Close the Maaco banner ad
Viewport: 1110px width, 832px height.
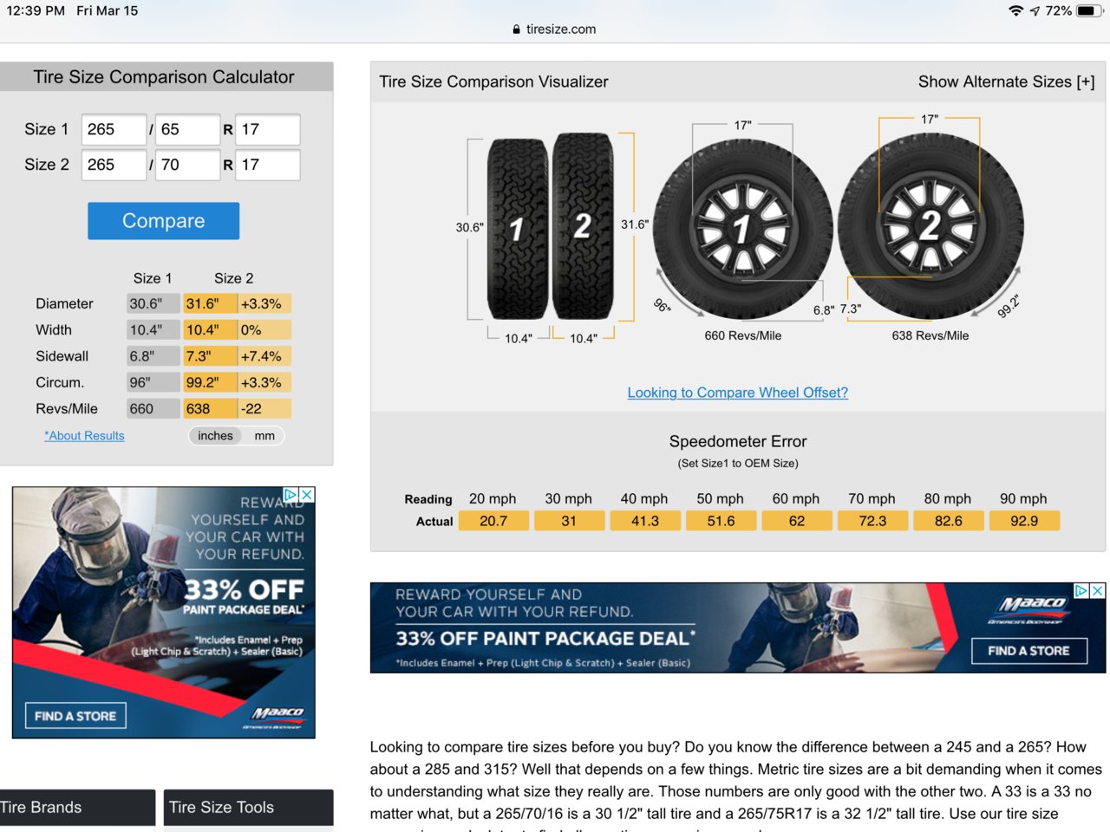point(1097,590)
